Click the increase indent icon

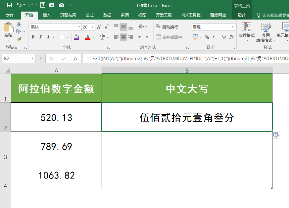(148, 37)
